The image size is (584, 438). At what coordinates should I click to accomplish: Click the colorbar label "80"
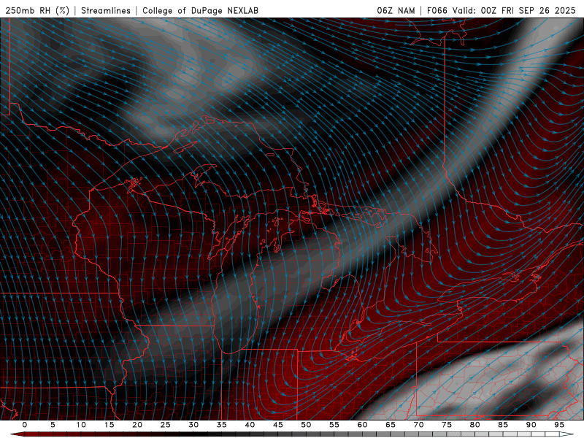[474, 425]
